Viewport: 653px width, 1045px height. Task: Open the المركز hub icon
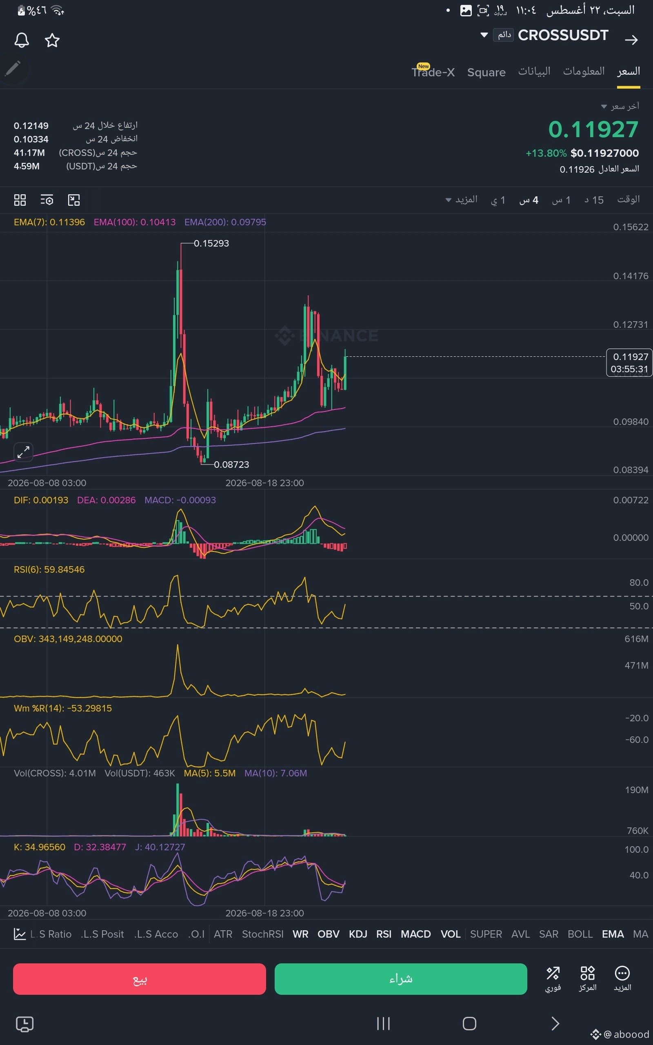[587, 979]
